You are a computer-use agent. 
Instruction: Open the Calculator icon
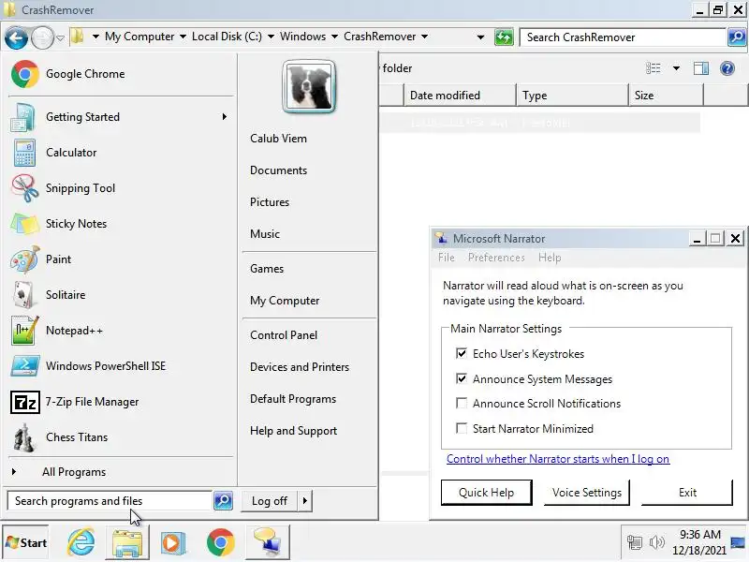24,153
